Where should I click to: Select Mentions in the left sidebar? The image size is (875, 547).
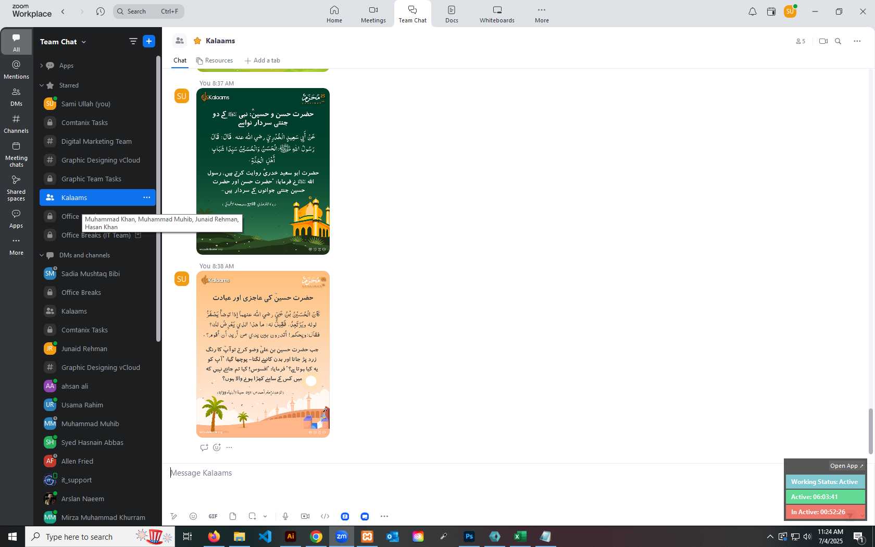point(16,70)
